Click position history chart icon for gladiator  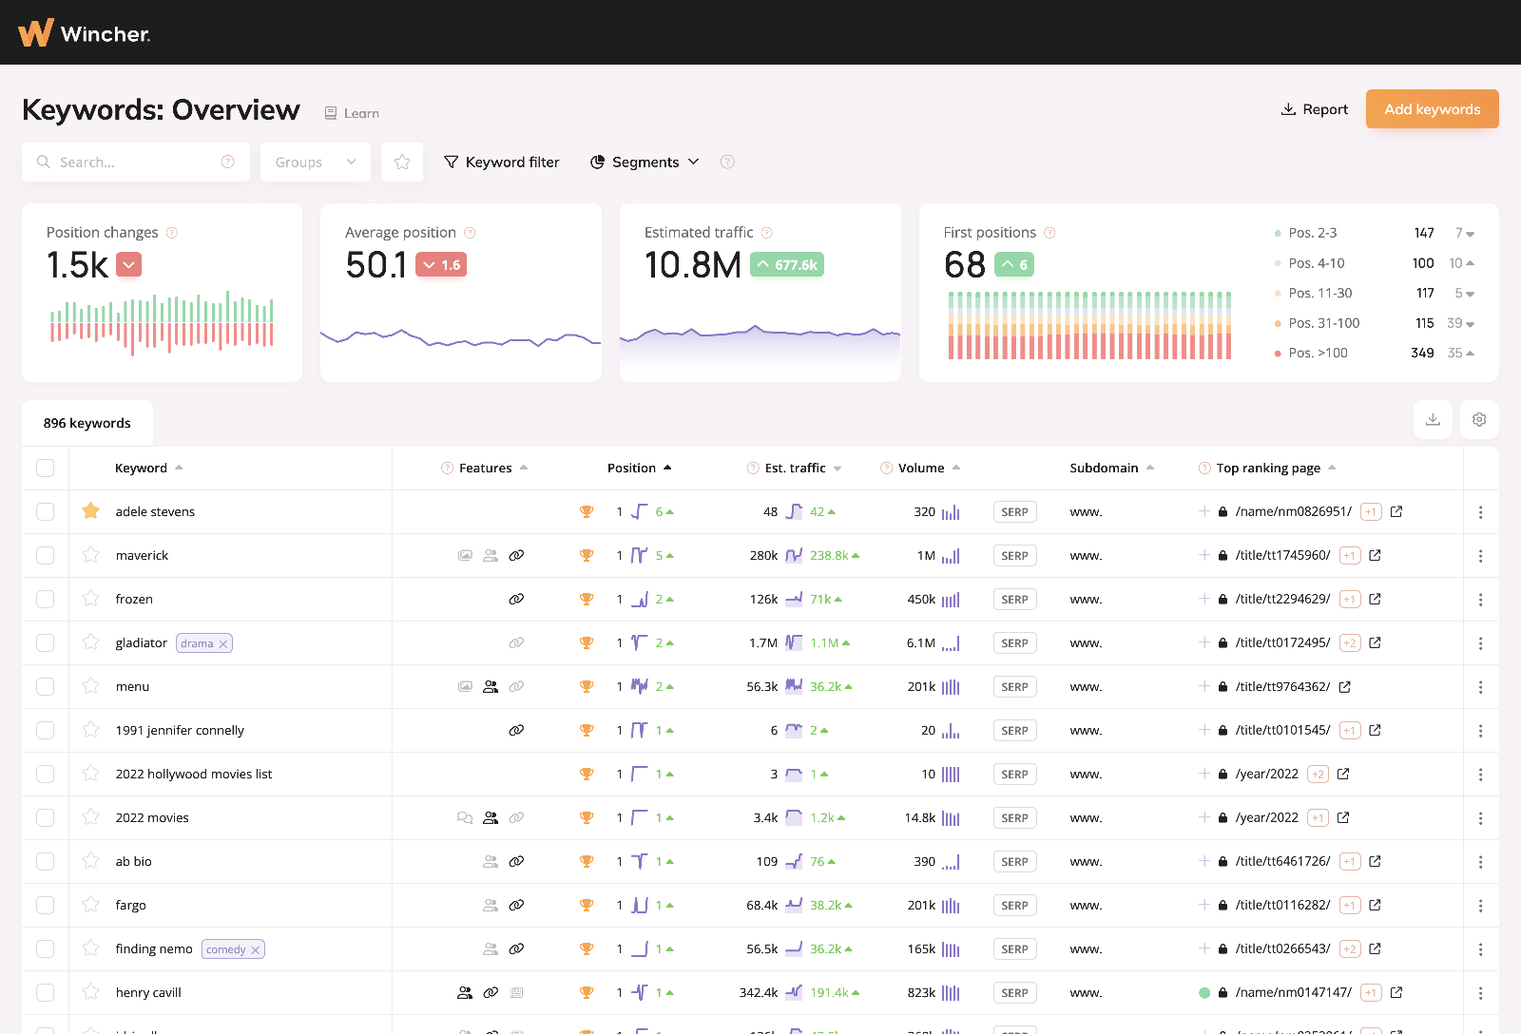tap(639, 643)
